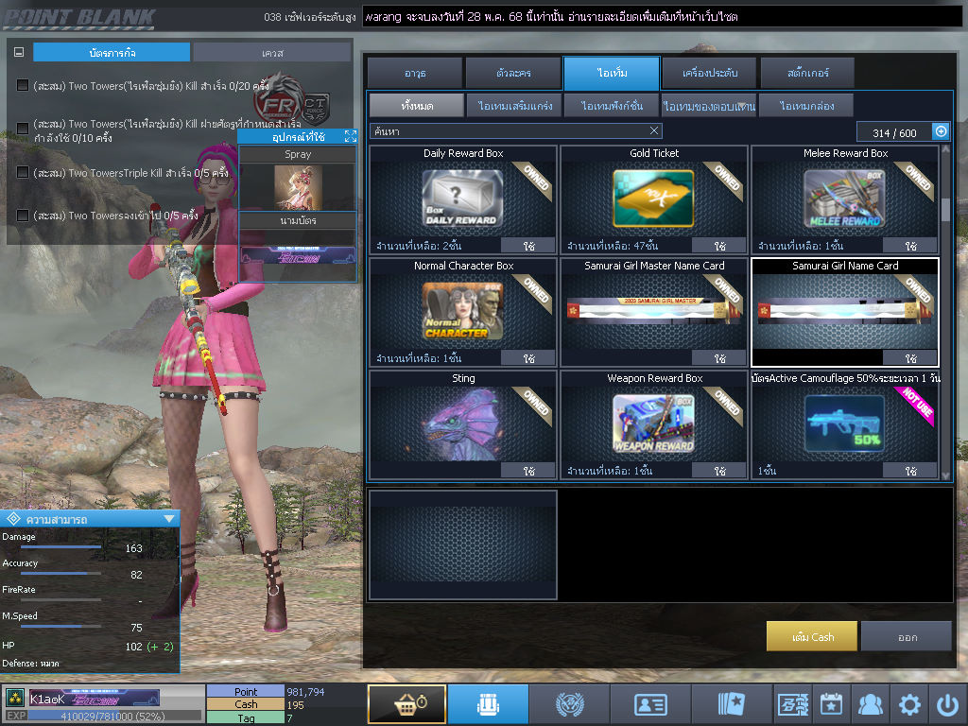Switch to the บัตรภารกิจ mission card tab

[x=112, y=53]
